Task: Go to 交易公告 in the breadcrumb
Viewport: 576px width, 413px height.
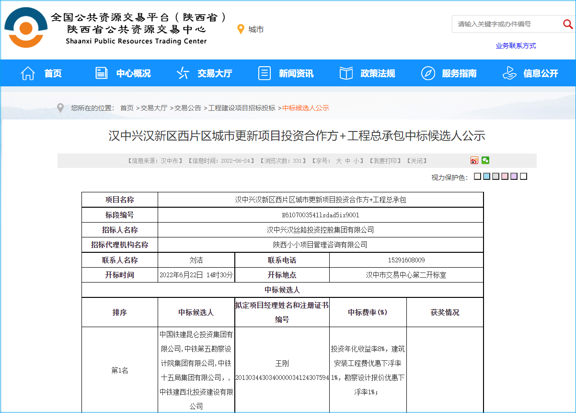Action: point(187,108)
